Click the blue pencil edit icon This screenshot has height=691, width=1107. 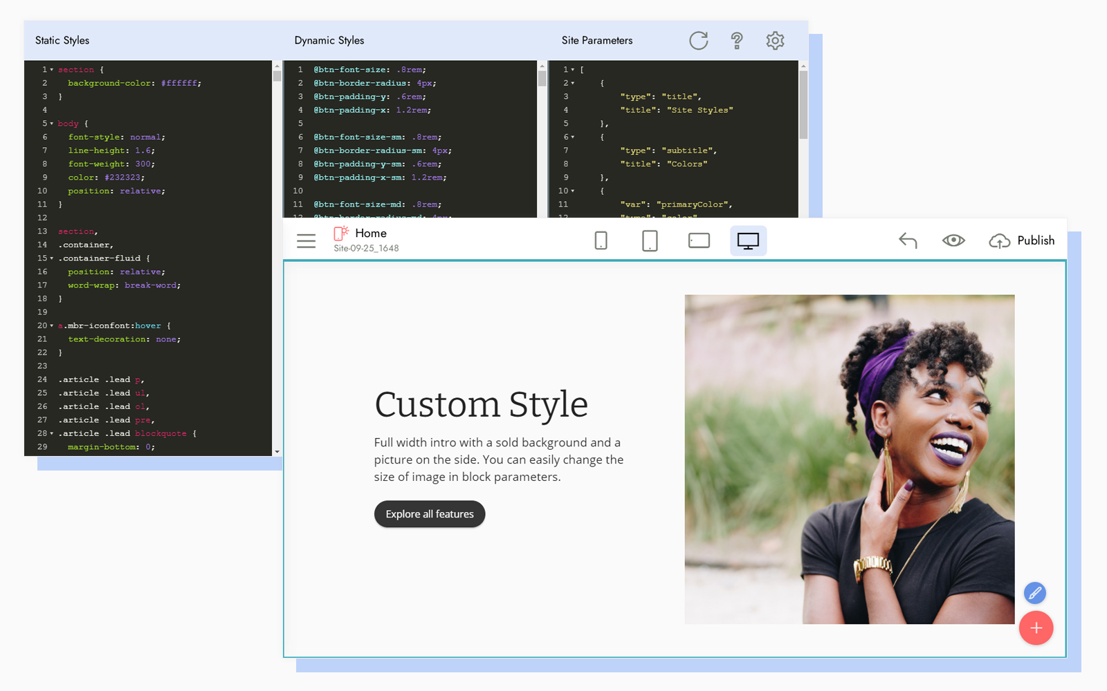(x=1035, y=592)
